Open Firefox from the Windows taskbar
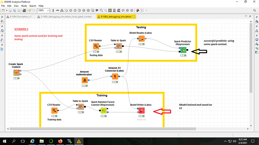Viewport: 259px width, 145px height. point(60,141)
